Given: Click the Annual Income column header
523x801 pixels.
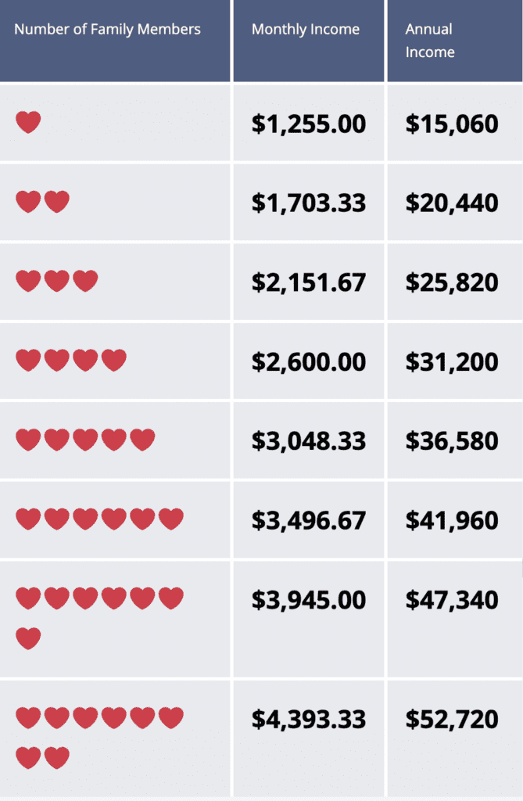Looking at the screenshot, I should (430, 41).
